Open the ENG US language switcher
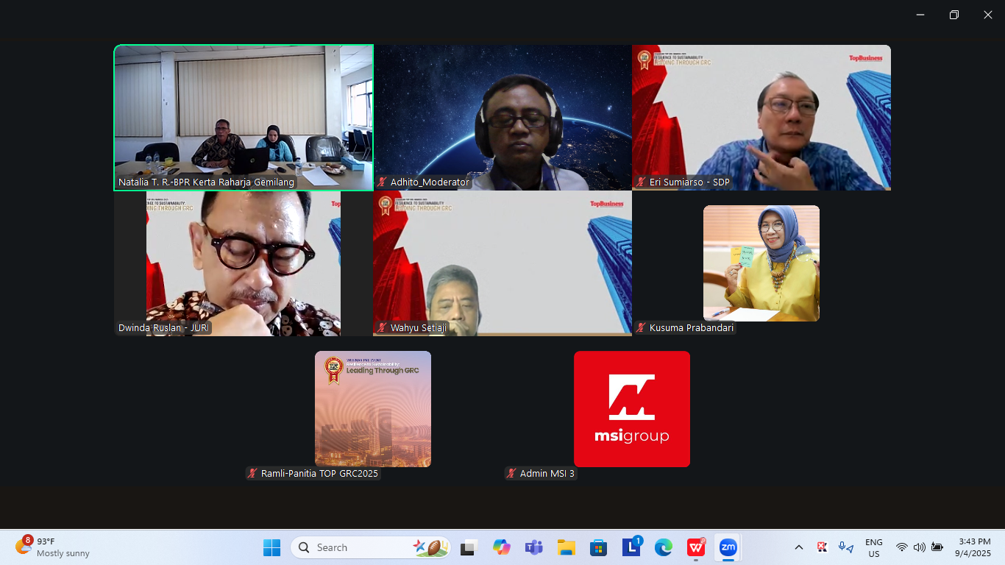 873,547
